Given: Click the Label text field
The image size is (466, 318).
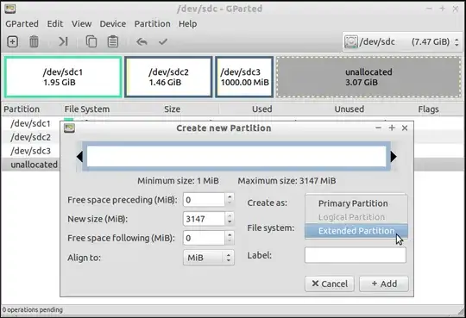Looking at the screenshot, I should 356,255.
